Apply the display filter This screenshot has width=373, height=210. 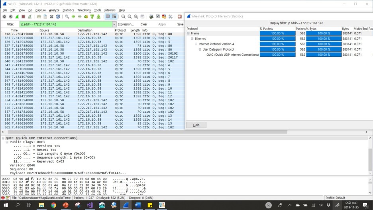click(x=162, y=24)
